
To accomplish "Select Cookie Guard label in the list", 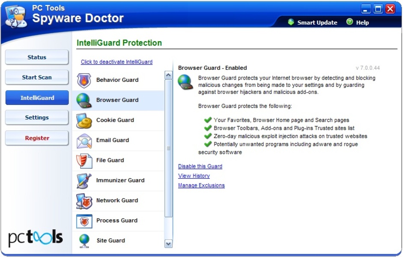I will pos(115,120).
